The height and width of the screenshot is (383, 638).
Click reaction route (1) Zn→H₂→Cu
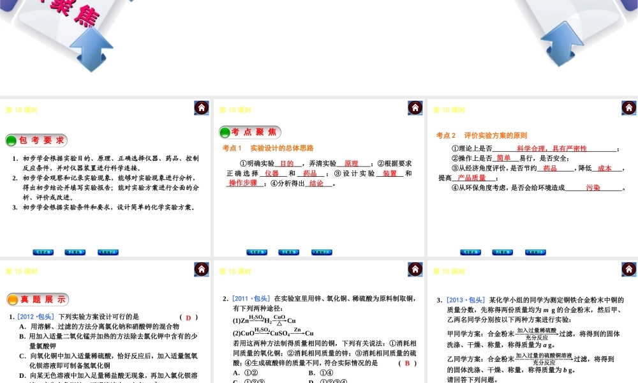point(264,320)
